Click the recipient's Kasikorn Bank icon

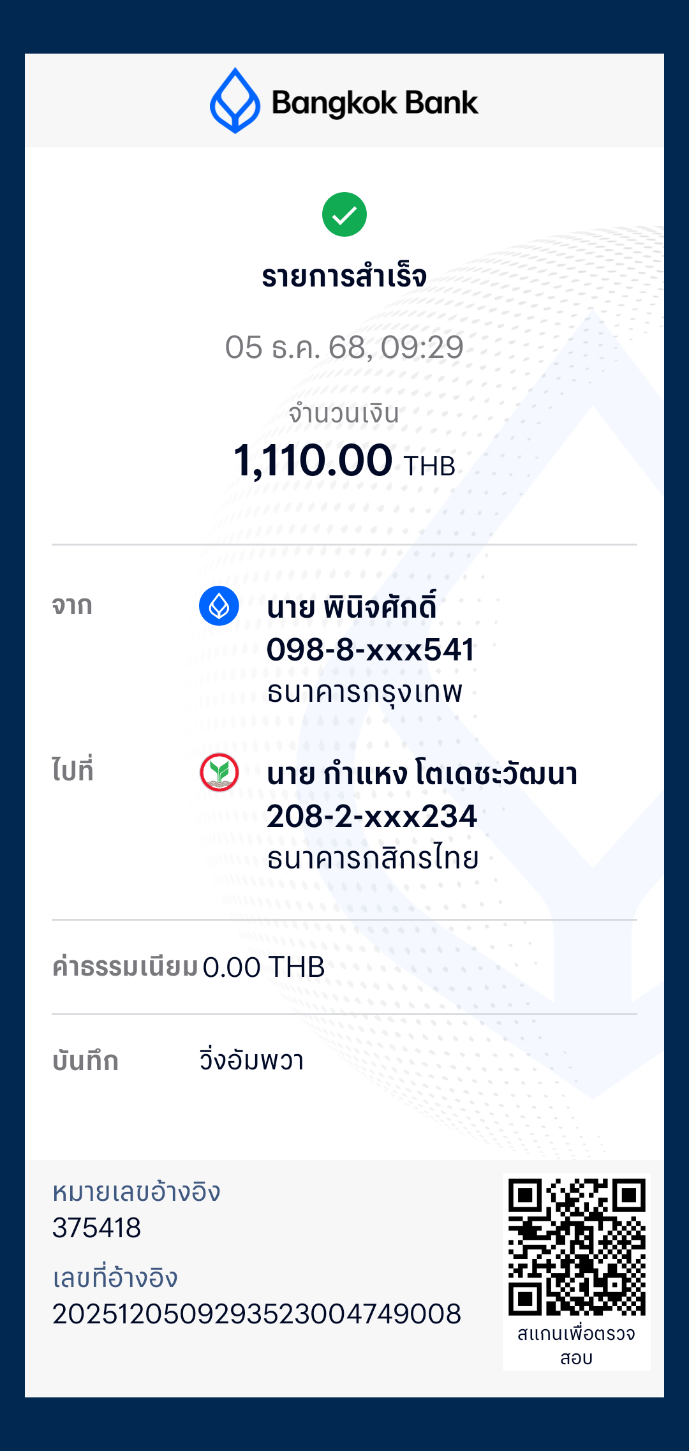(219, 772)
